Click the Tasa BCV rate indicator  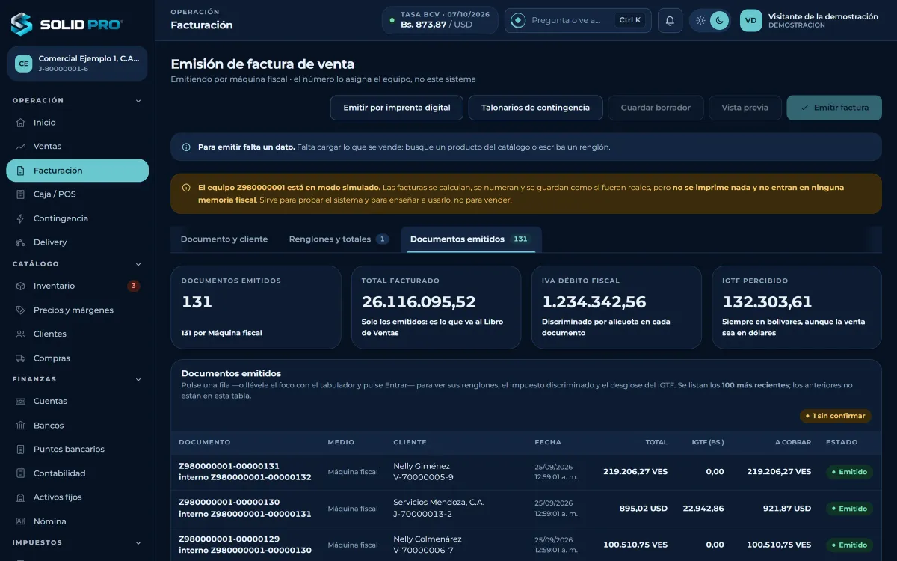(440, 20)
